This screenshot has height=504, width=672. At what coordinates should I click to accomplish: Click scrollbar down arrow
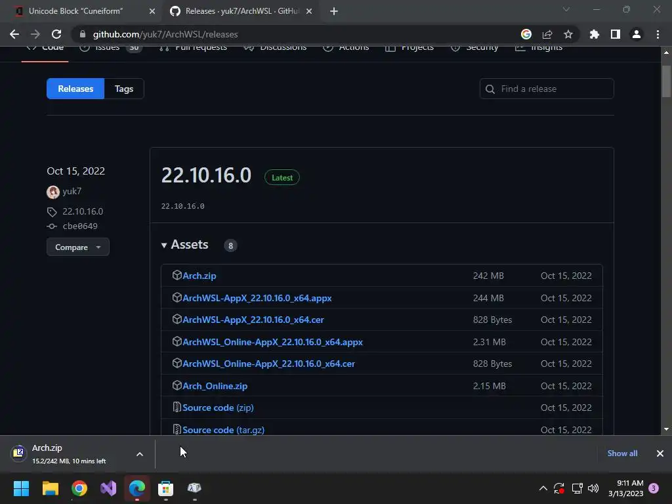click(x=666, y=429)
